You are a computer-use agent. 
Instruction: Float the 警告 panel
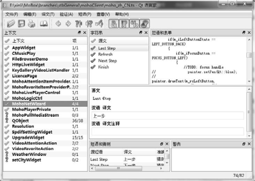244,144
